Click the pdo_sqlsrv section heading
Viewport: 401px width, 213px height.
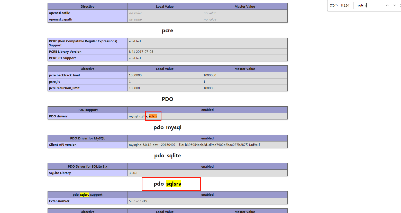point(167,184)
